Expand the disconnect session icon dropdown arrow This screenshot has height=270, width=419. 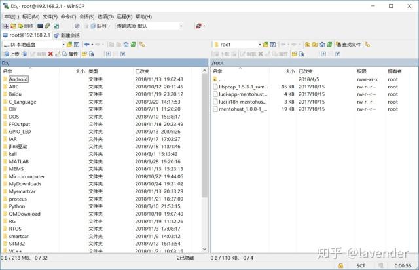[204, 26]
